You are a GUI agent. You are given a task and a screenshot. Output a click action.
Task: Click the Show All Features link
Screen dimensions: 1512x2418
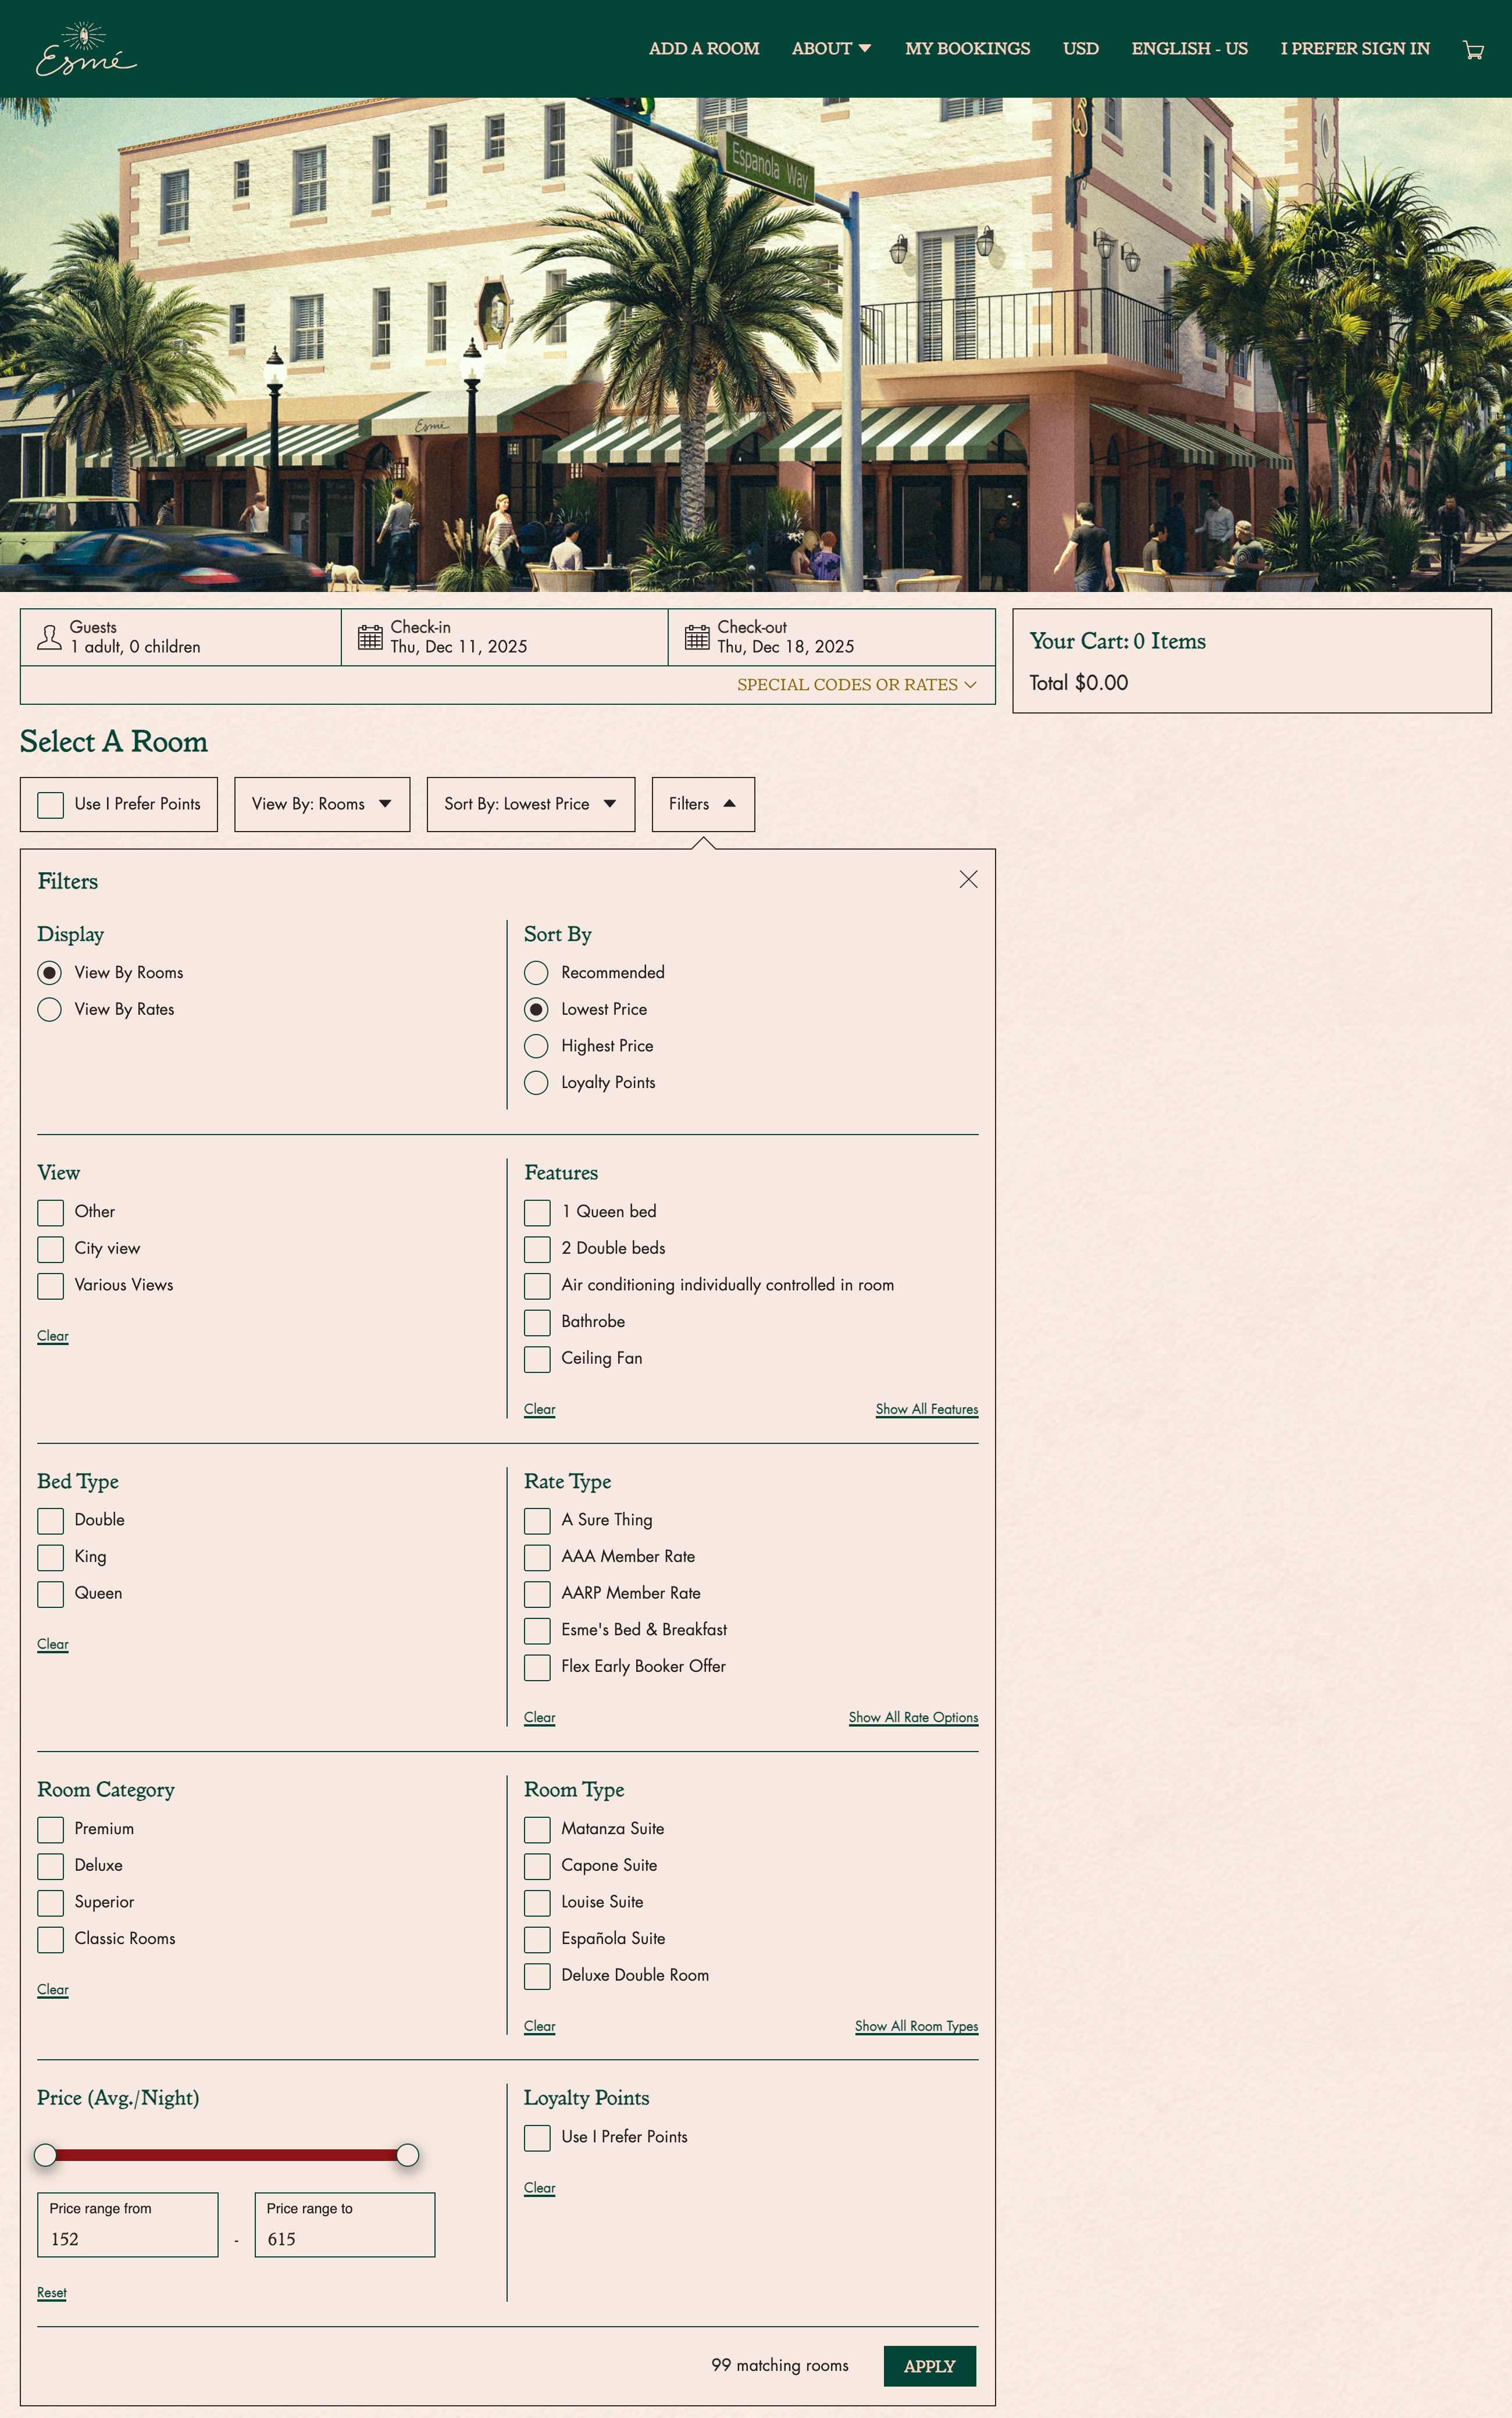point(926,1409)
